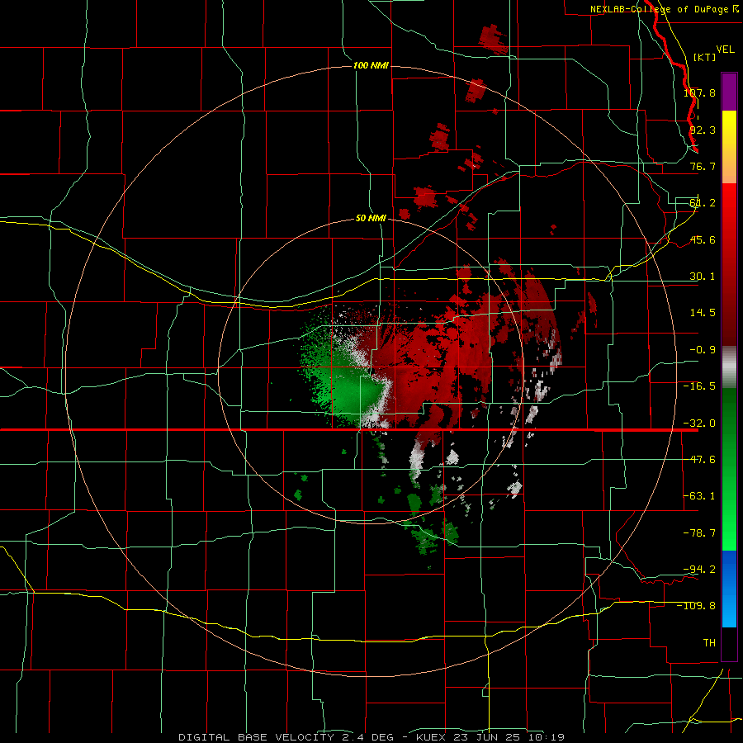Select the yellow segment of the color scale

pyautogui.click(x=729, y=147)
